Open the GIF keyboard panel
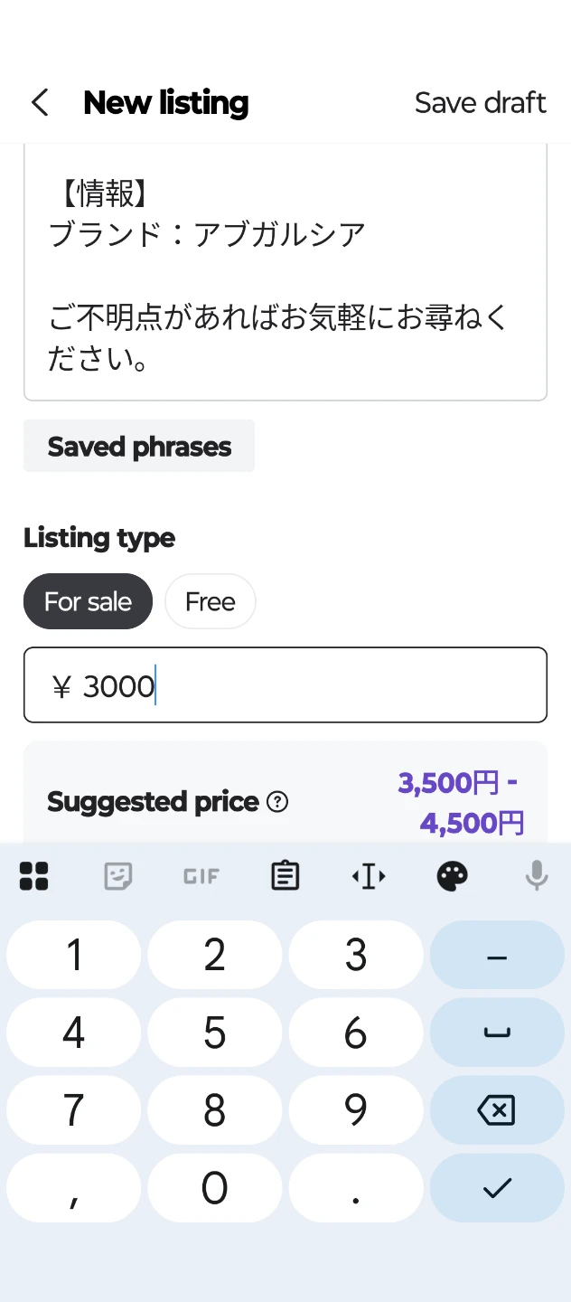571x1302 pixels. pyautogui.click(x=201, y=875)
